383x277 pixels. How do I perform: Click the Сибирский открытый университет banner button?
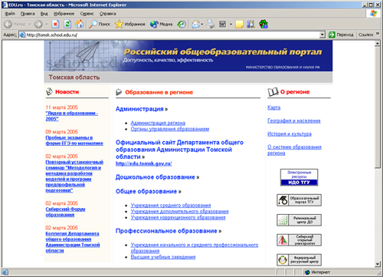click(299, 240)
